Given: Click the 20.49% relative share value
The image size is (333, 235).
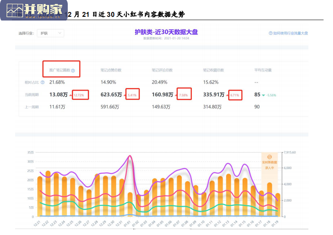Looking at the screenshot, I should point(159,82).
